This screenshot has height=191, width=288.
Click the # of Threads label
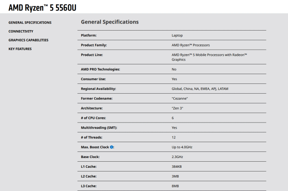click(x=92, y=138)
